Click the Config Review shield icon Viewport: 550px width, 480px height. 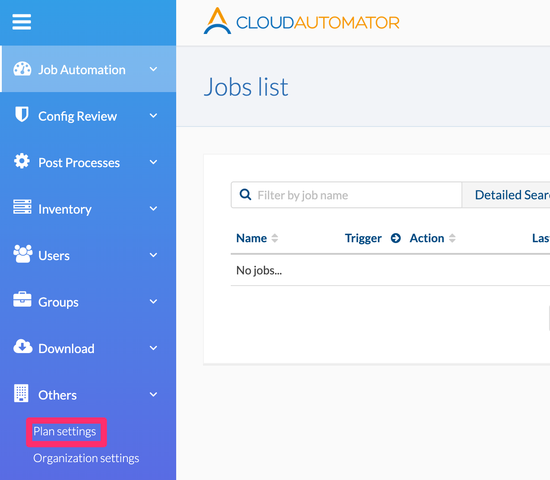(x=22, y=114)
